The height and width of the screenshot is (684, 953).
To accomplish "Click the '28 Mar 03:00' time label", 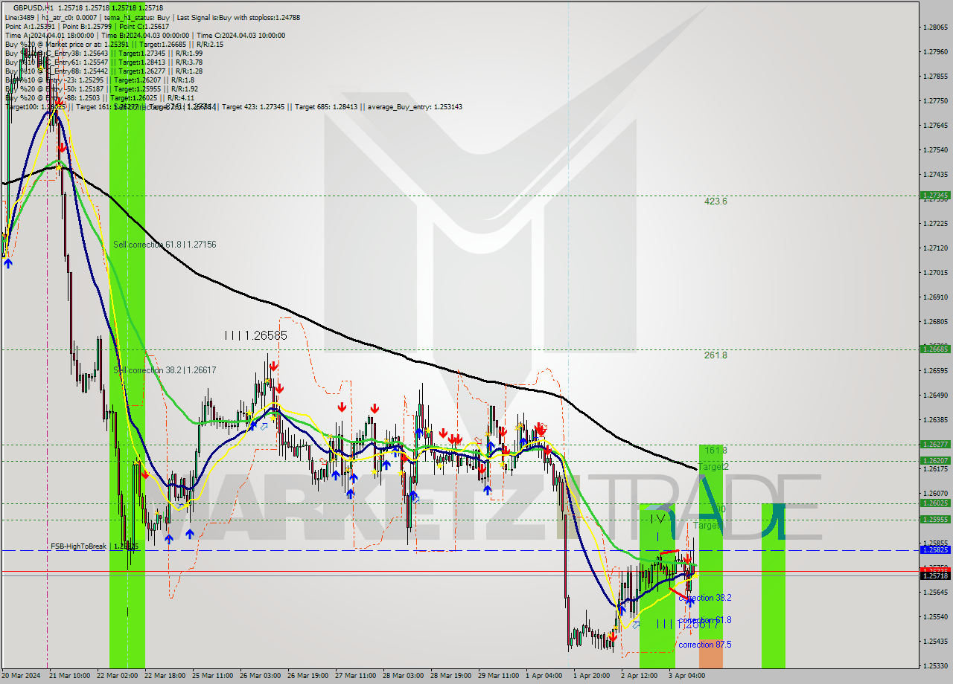I will 401,676.
